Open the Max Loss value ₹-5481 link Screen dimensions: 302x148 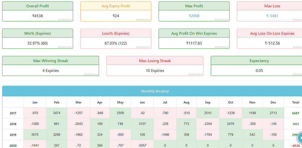point(272,16)
